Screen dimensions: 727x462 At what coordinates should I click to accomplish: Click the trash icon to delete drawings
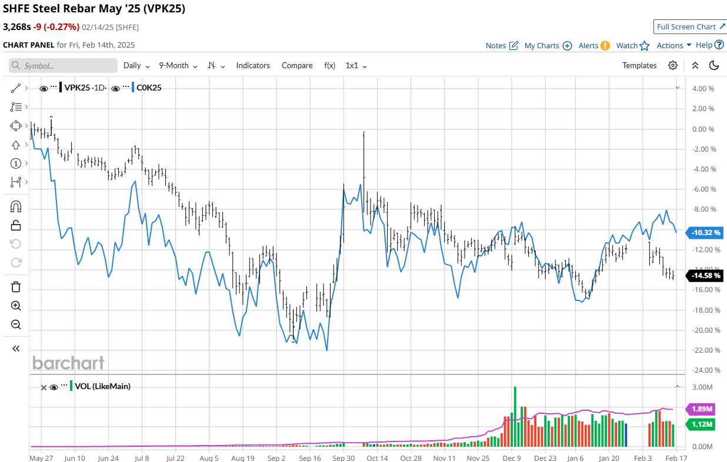[16, 287]
